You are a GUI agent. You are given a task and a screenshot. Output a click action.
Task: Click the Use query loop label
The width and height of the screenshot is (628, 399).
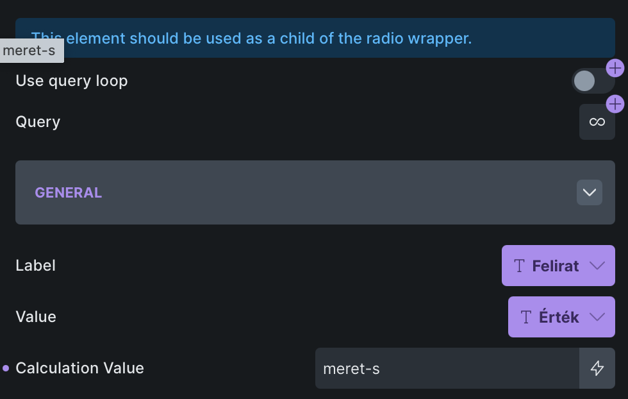pyautogui.click(x=71, y=81)
